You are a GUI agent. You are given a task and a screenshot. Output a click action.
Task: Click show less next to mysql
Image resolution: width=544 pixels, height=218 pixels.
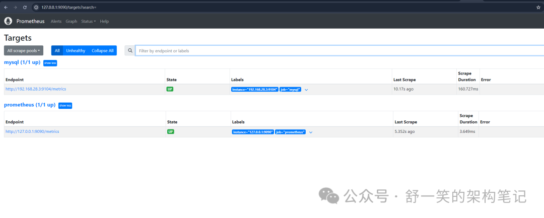tap(50, 63)
